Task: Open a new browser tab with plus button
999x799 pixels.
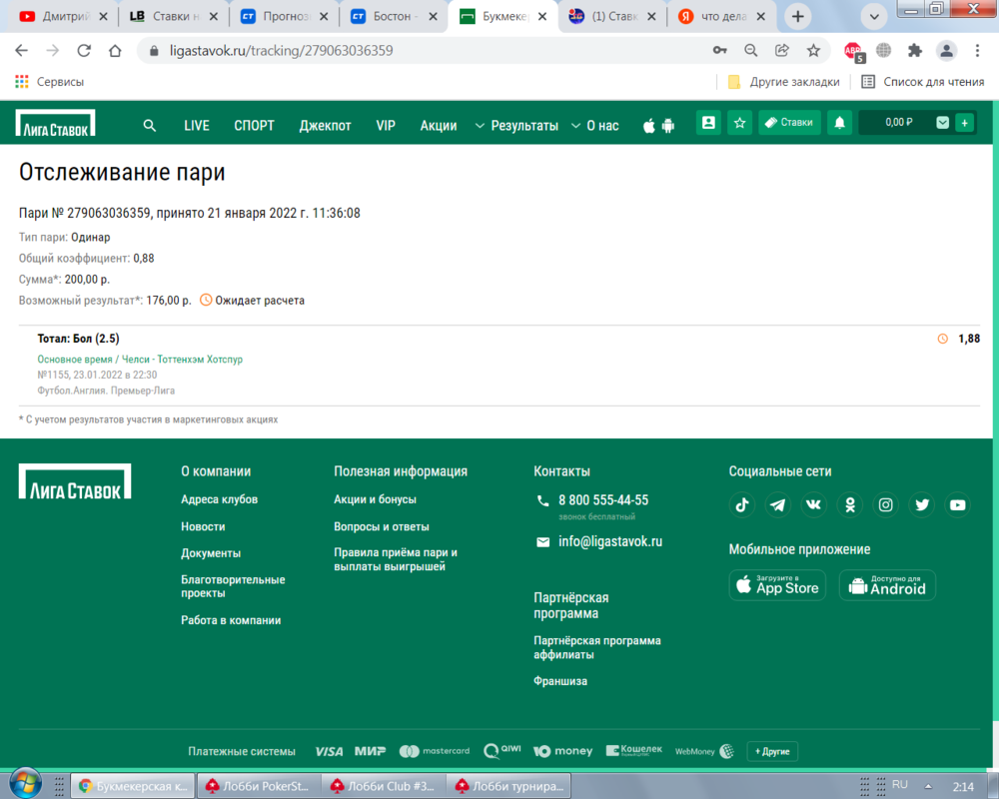Action: pos(797,17)
